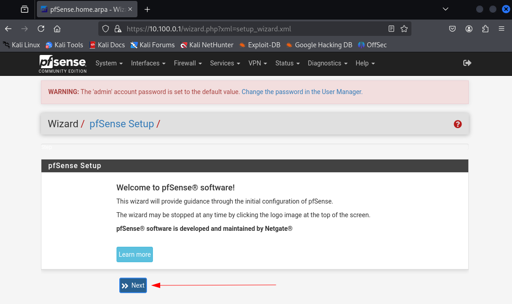This screenshot has height=304, width=512.
Task: Click the 'pfSense Setup' panel header text
Action: pos(75,166)
